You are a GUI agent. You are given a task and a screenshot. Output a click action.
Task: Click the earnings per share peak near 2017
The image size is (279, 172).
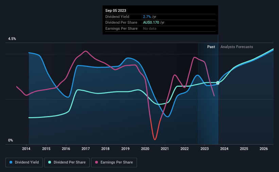(86, 51)
